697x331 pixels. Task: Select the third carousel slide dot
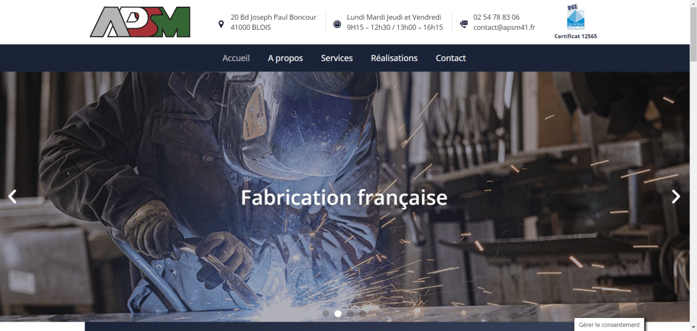[351, 313]
